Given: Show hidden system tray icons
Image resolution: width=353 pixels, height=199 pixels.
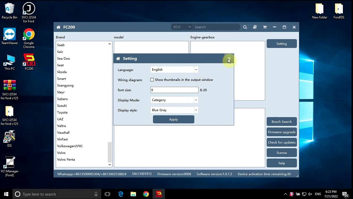Looking at the screenshot, I should (x=285, y=194).
